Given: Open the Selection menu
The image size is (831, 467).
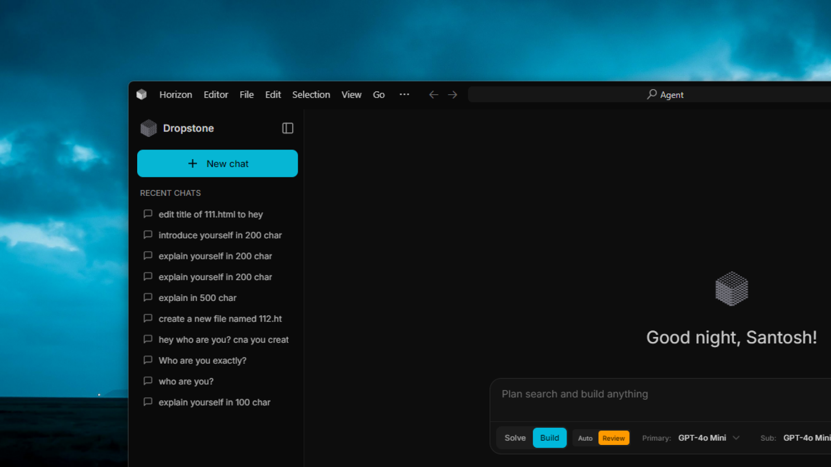Looking at the screenshot, I should pyautogui.click(x=311, y=95).
